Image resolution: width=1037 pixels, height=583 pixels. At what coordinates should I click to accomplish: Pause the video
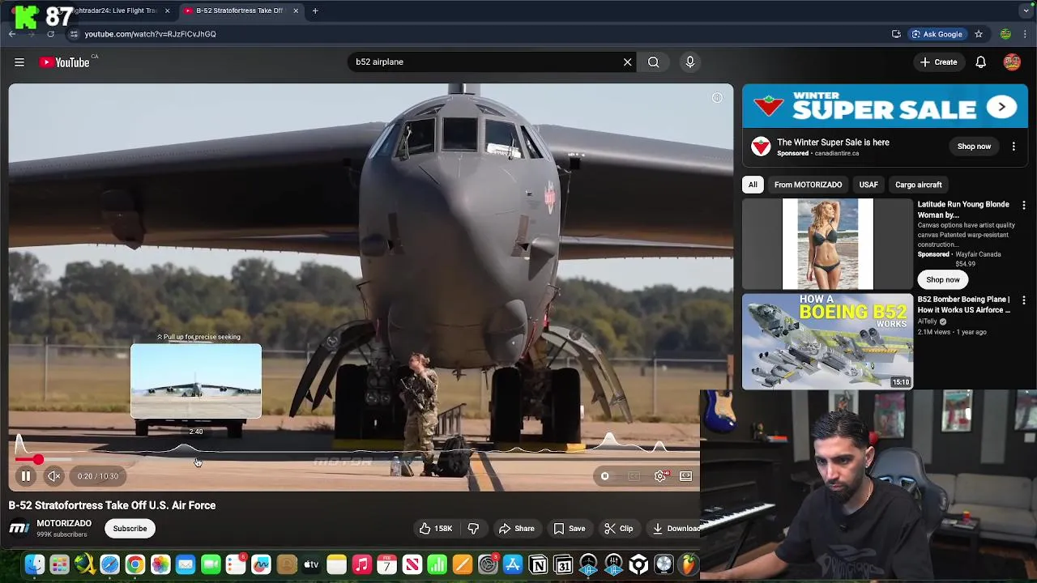(26, 476)
